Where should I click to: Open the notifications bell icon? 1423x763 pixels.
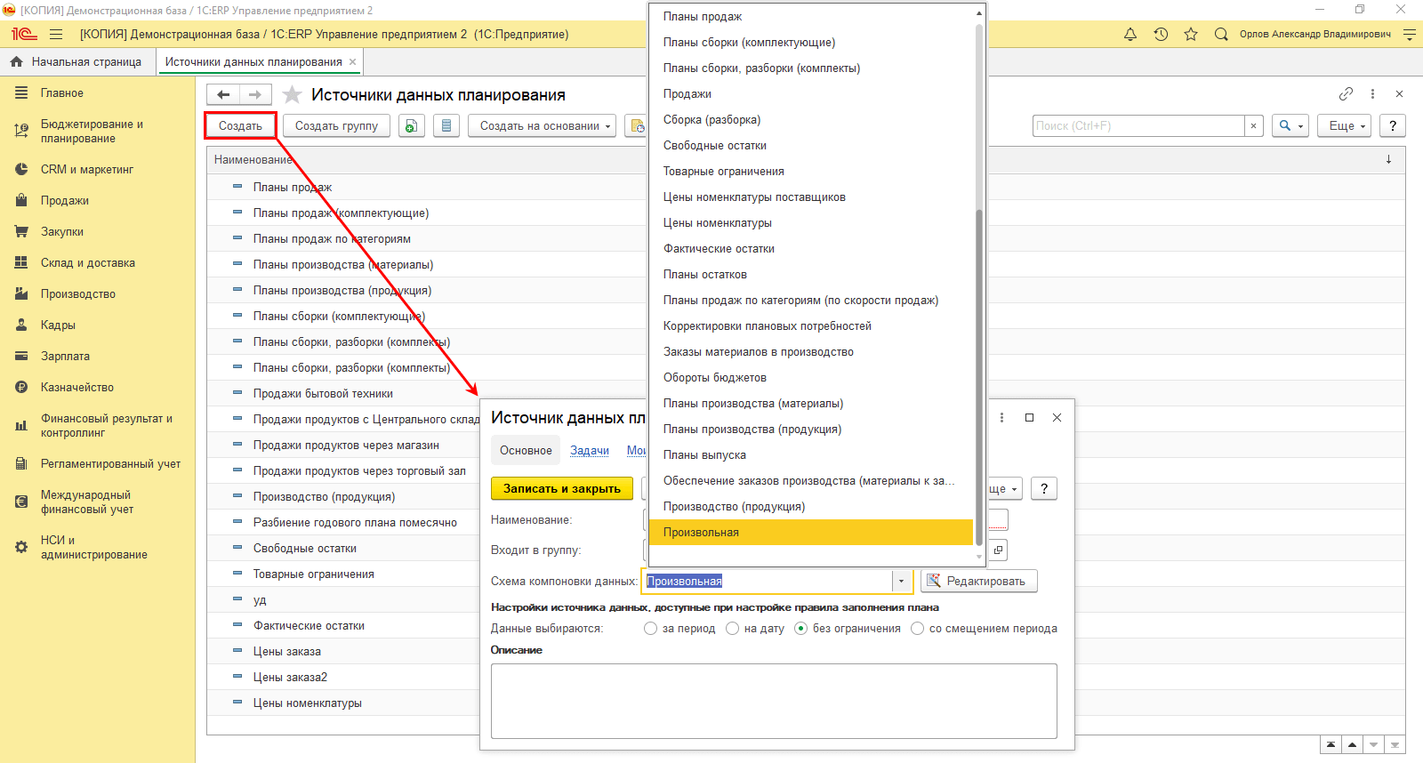tap(1130, 34)
